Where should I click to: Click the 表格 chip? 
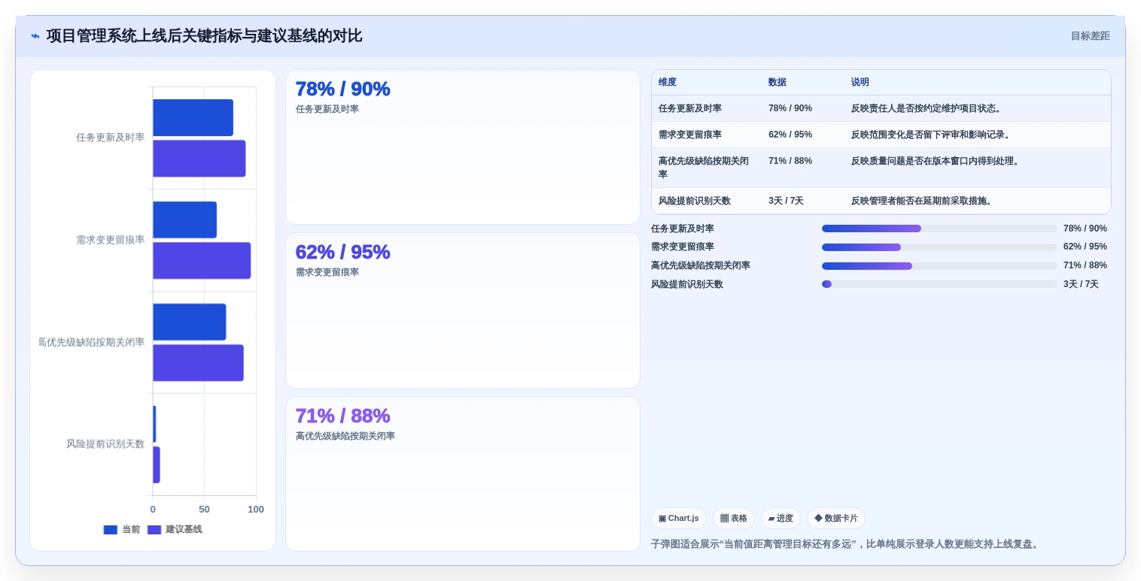pyautogui.click(x=734, y=519)
